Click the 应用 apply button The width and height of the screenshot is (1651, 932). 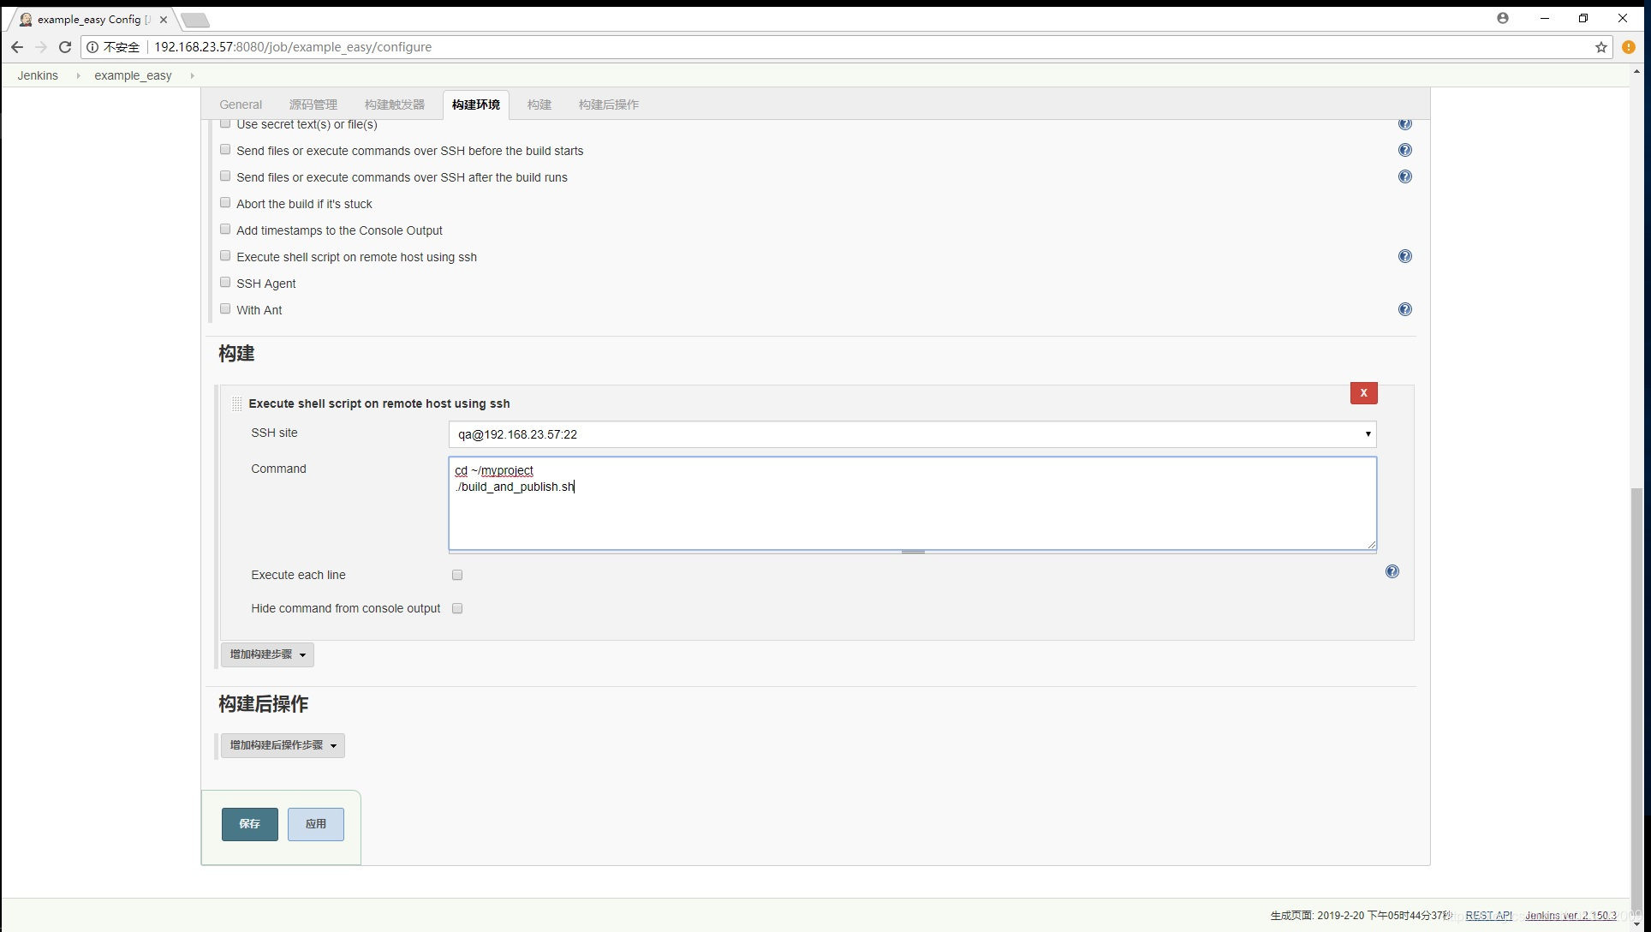pos(316,824)
